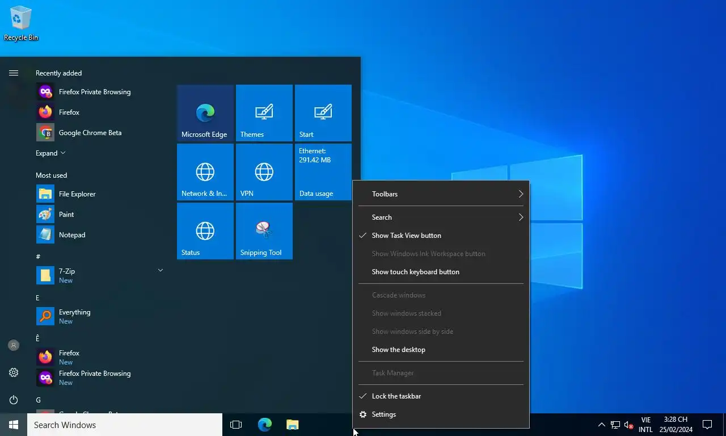Open File Explorer from the taskbar
The image size is (726, 436).
[292, 425]
